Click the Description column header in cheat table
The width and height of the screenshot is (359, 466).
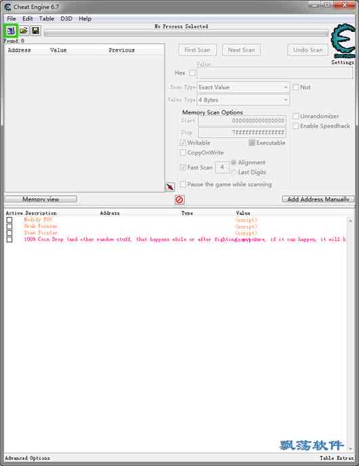pyautogui.click(x=41, y=213)
